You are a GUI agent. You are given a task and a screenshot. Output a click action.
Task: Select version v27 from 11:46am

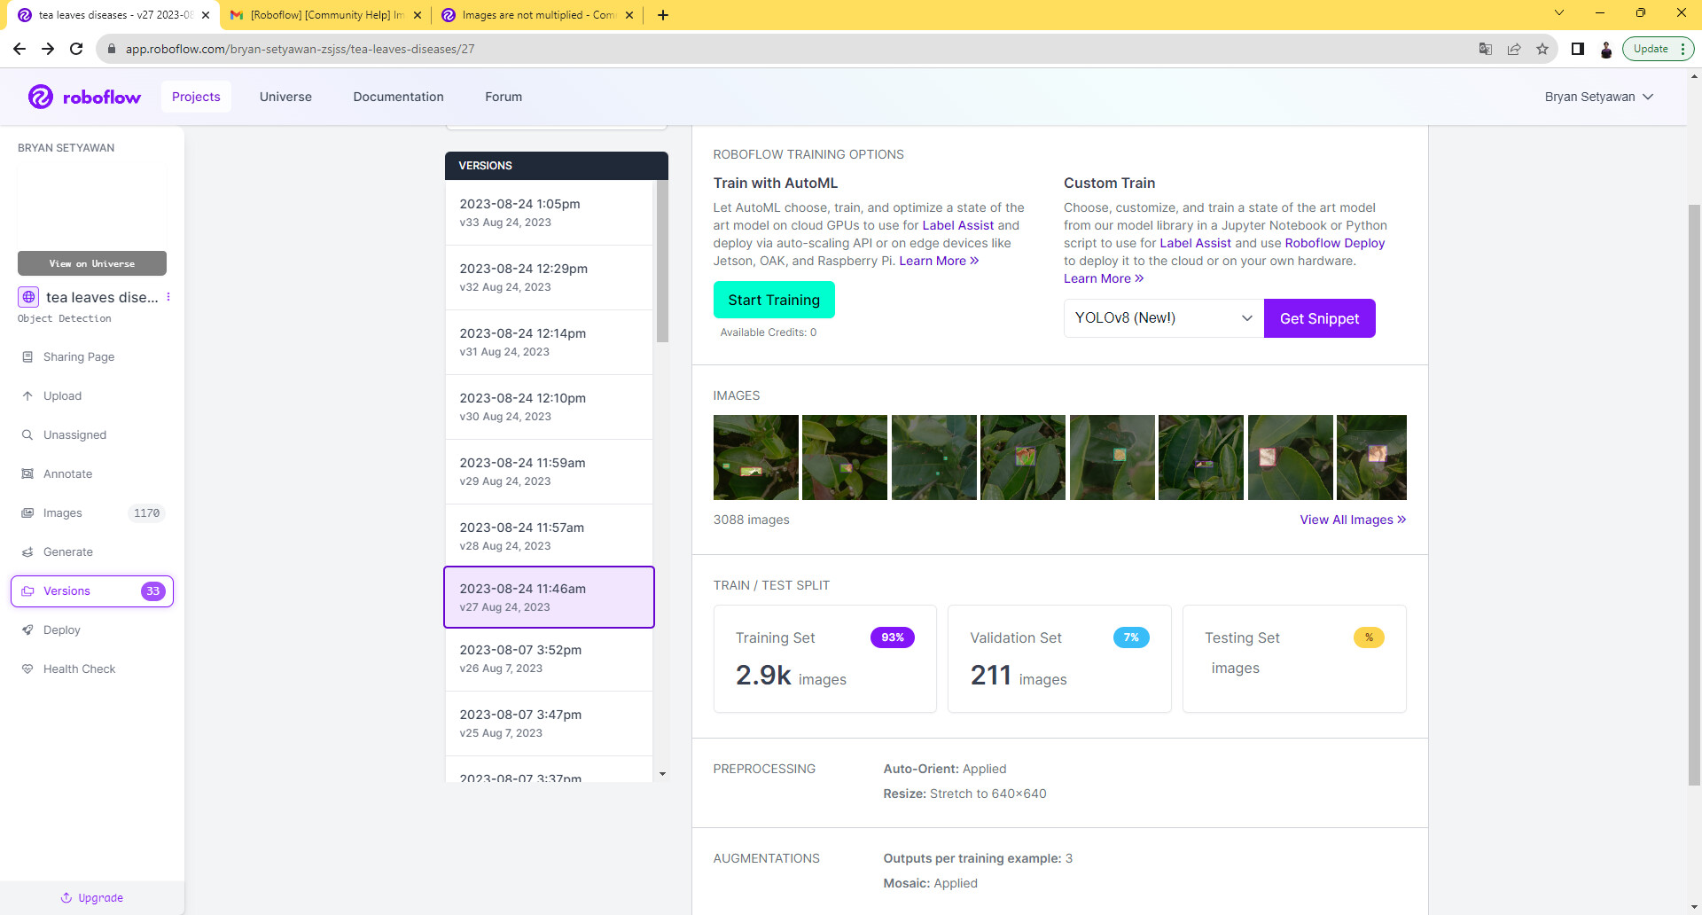[549, 597]
